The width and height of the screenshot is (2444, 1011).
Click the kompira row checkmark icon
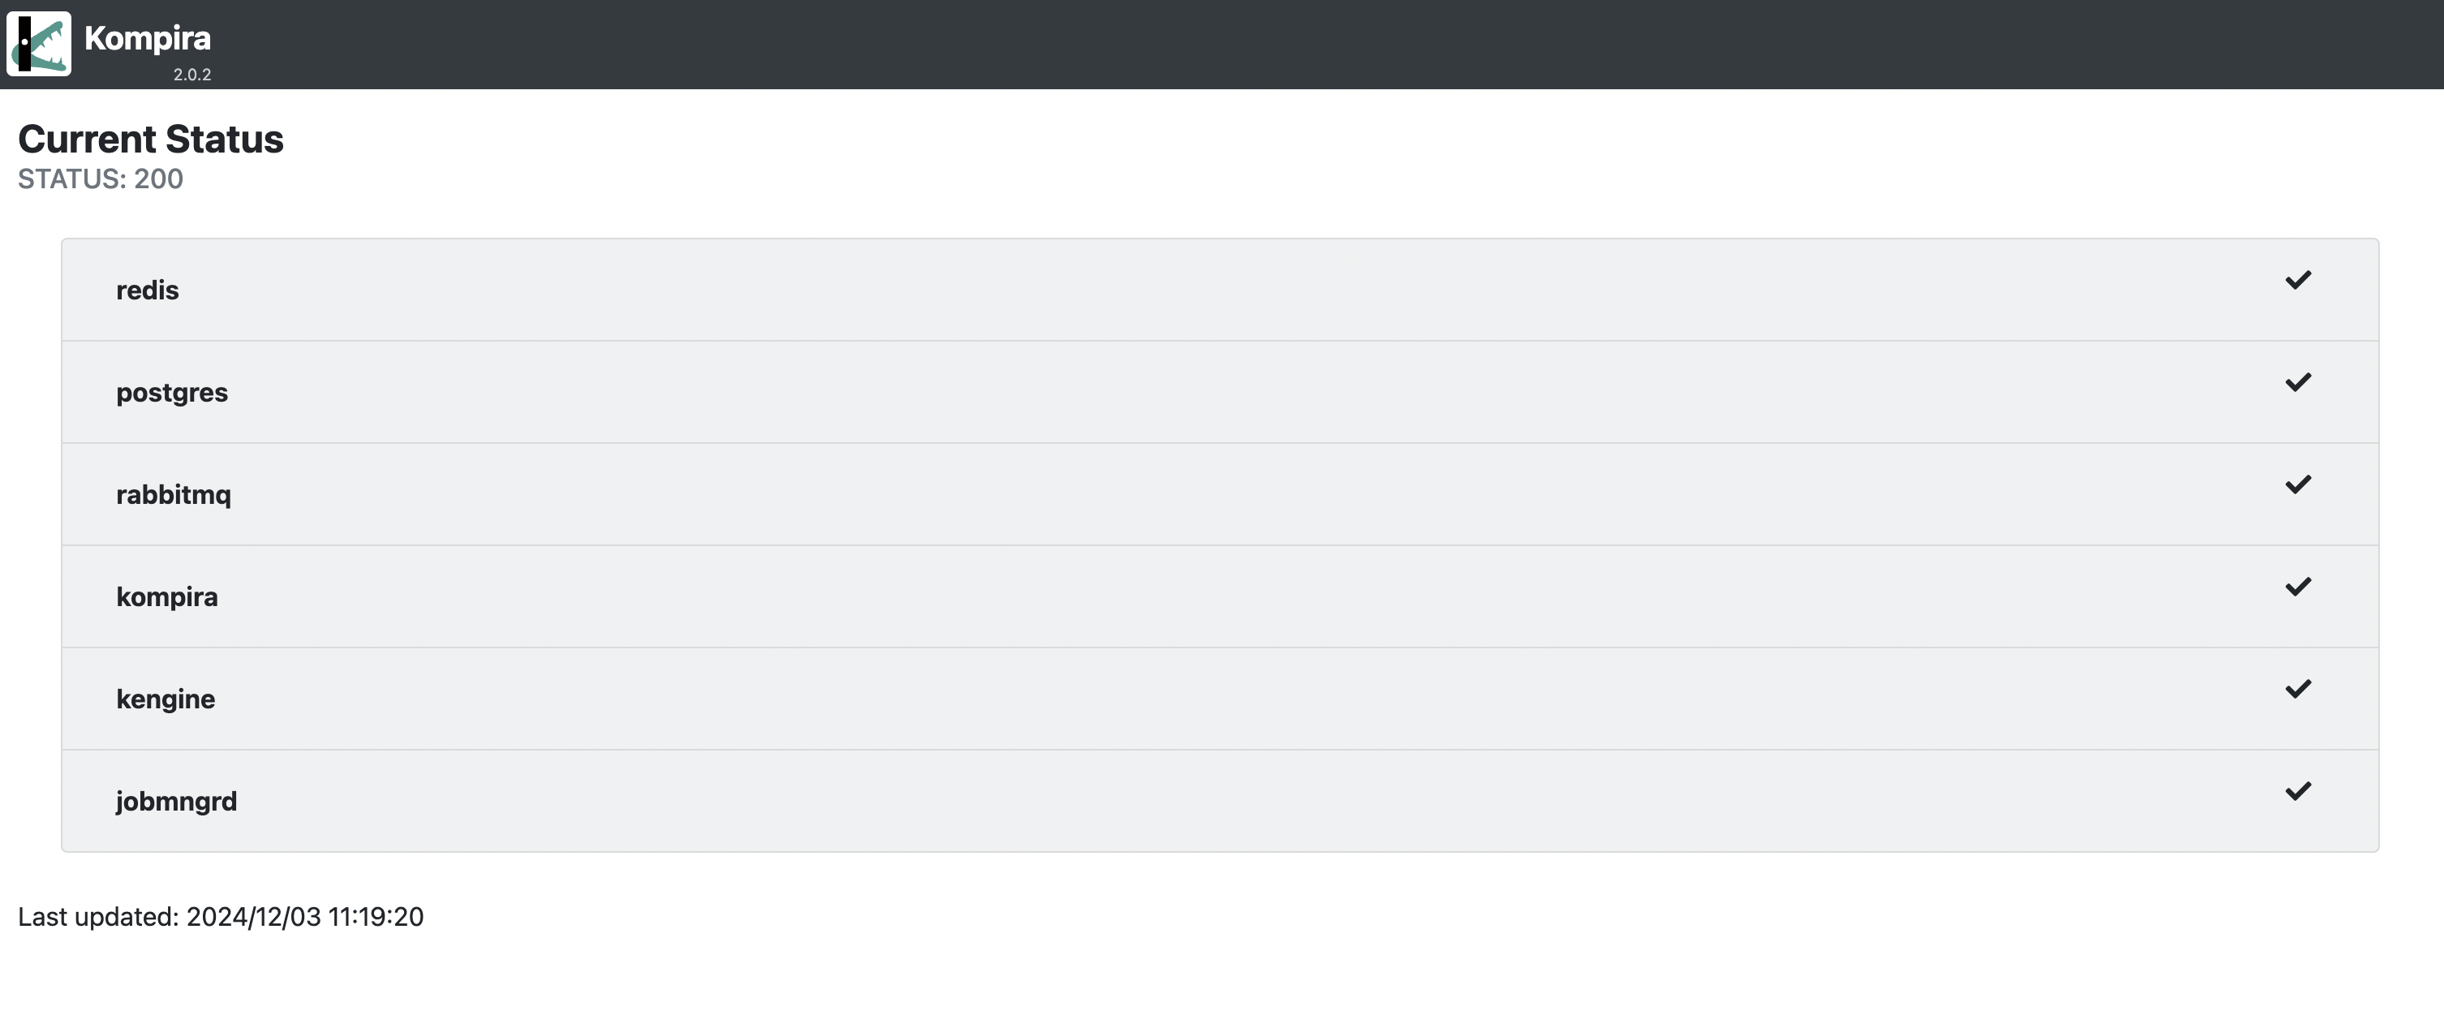(x=2297, y=587)
